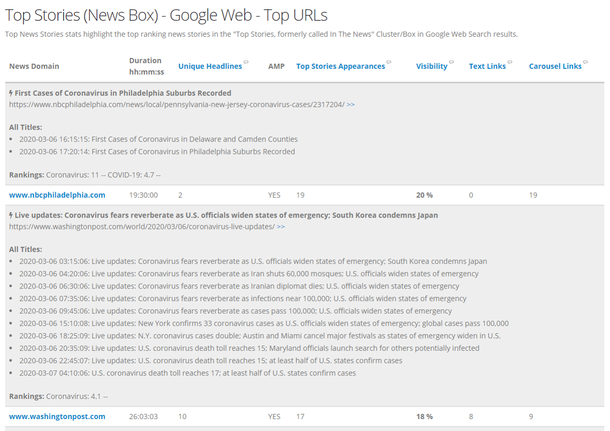Click title entry dated 2020-03-06 04:20:06
The height and width of the screenshot is (431, 610).
[x=249, y=274]
